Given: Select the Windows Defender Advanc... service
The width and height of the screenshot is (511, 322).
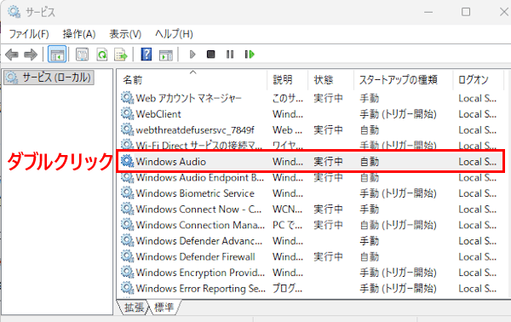Looking at the screenshot, I should click(x=199, y=240).
